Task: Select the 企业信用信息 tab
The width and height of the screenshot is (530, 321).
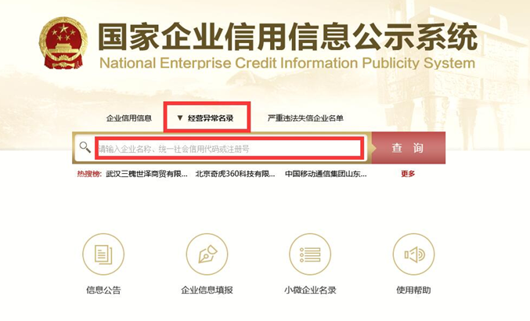Action: 129,118
